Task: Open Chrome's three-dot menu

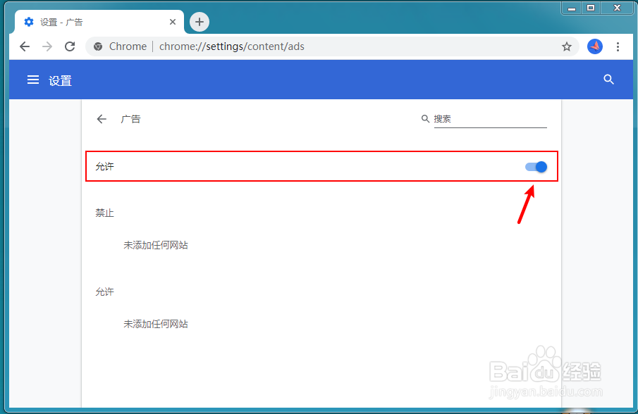Action: click(x=618, y=46)
